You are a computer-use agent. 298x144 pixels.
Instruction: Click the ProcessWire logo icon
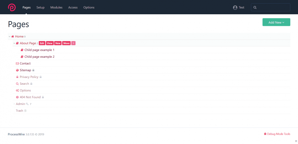point(12,7)
